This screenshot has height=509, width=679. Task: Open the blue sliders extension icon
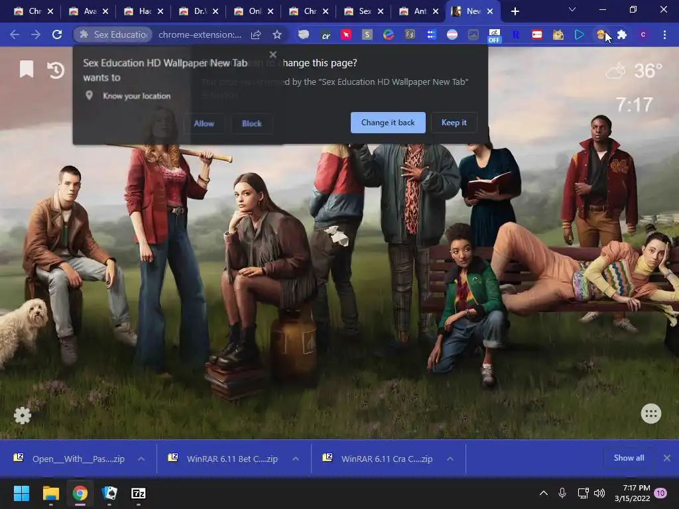pos(431,34)
